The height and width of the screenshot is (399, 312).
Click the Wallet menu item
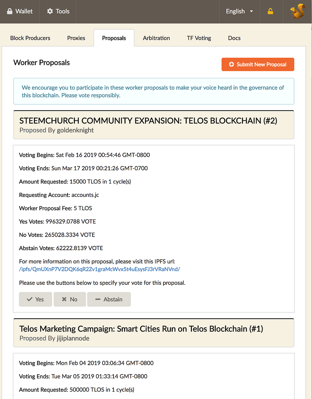(x=20, y=11)
